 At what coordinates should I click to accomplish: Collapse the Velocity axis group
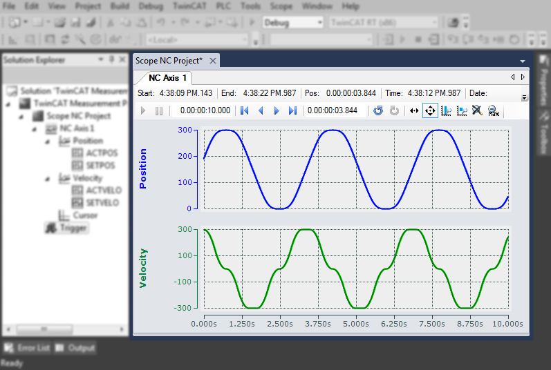[48, 179]
